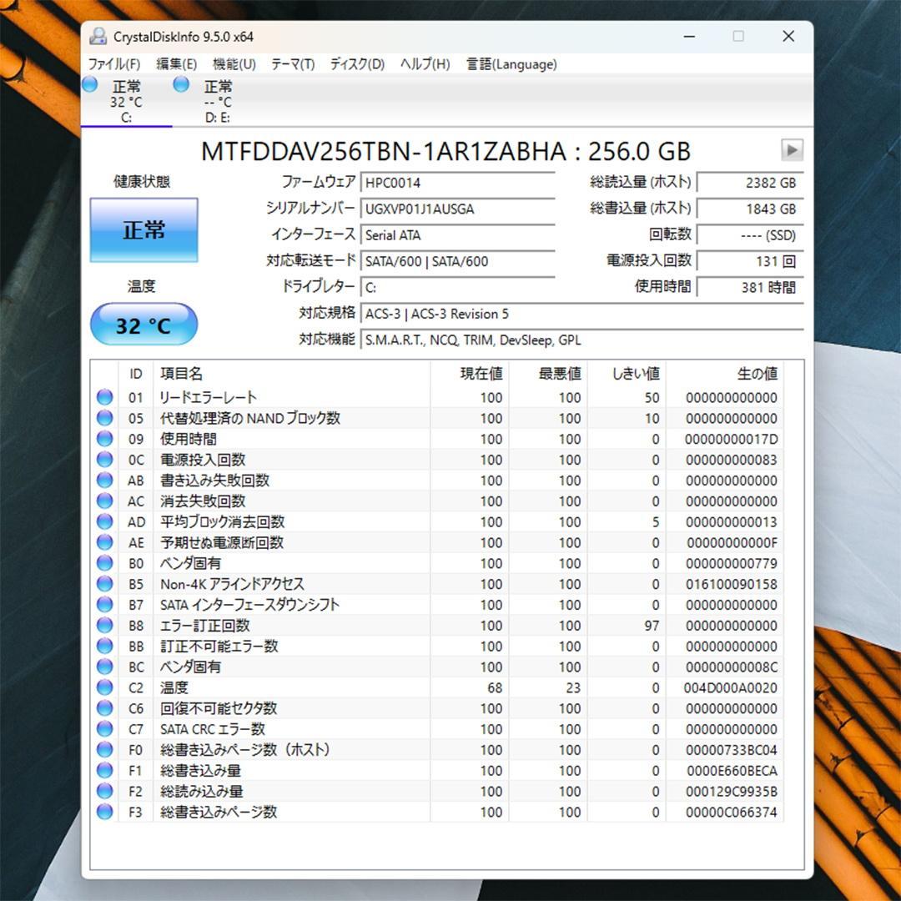Click the blue indicator beside ベンダ固有 B0
The image size is (901, 901).
tap(104, 563)
